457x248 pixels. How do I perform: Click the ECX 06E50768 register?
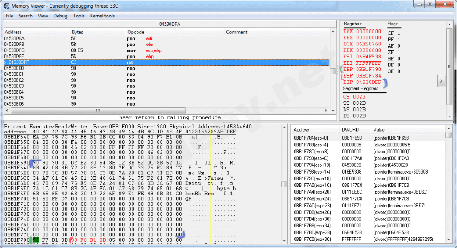(362, 44)
